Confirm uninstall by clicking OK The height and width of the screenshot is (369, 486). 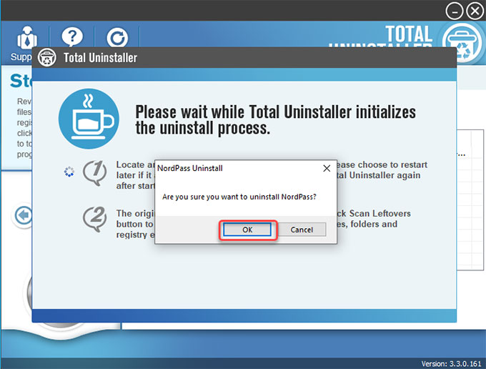click(x=247, y=230)
